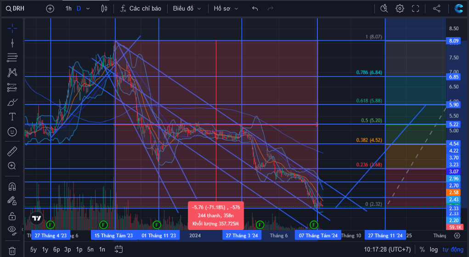Set range to 5y
The image size is (469, 257).
(x=34, y=250)
